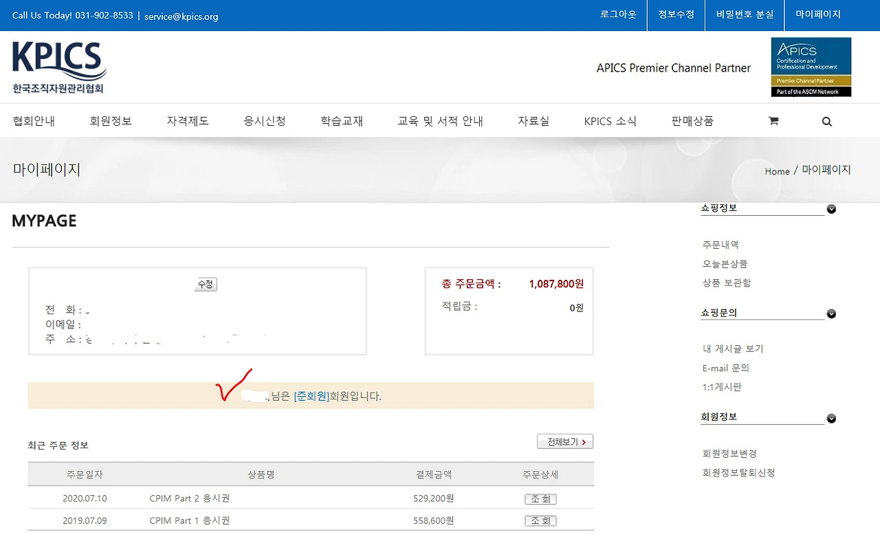Viewport: 880px width, 539px height.
Task: Open the 자격제도 menu
Action: click(188, 121)
